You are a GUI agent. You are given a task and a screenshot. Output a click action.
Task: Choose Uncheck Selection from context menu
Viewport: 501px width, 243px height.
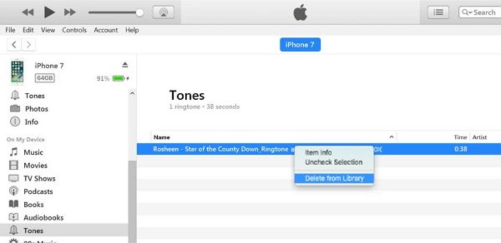click(x=334, y=162)
